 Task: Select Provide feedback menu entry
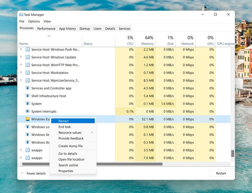pos(73,139)
